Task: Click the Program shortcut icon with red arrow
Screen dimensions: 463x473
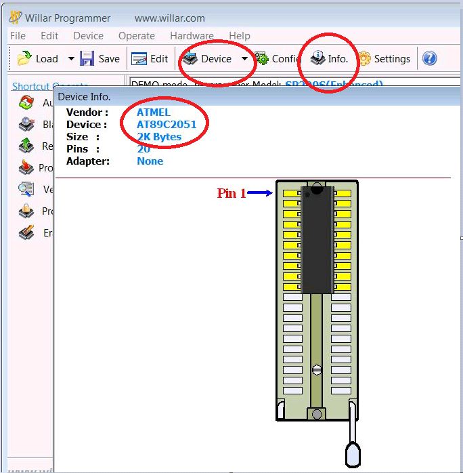Action: 26,167
